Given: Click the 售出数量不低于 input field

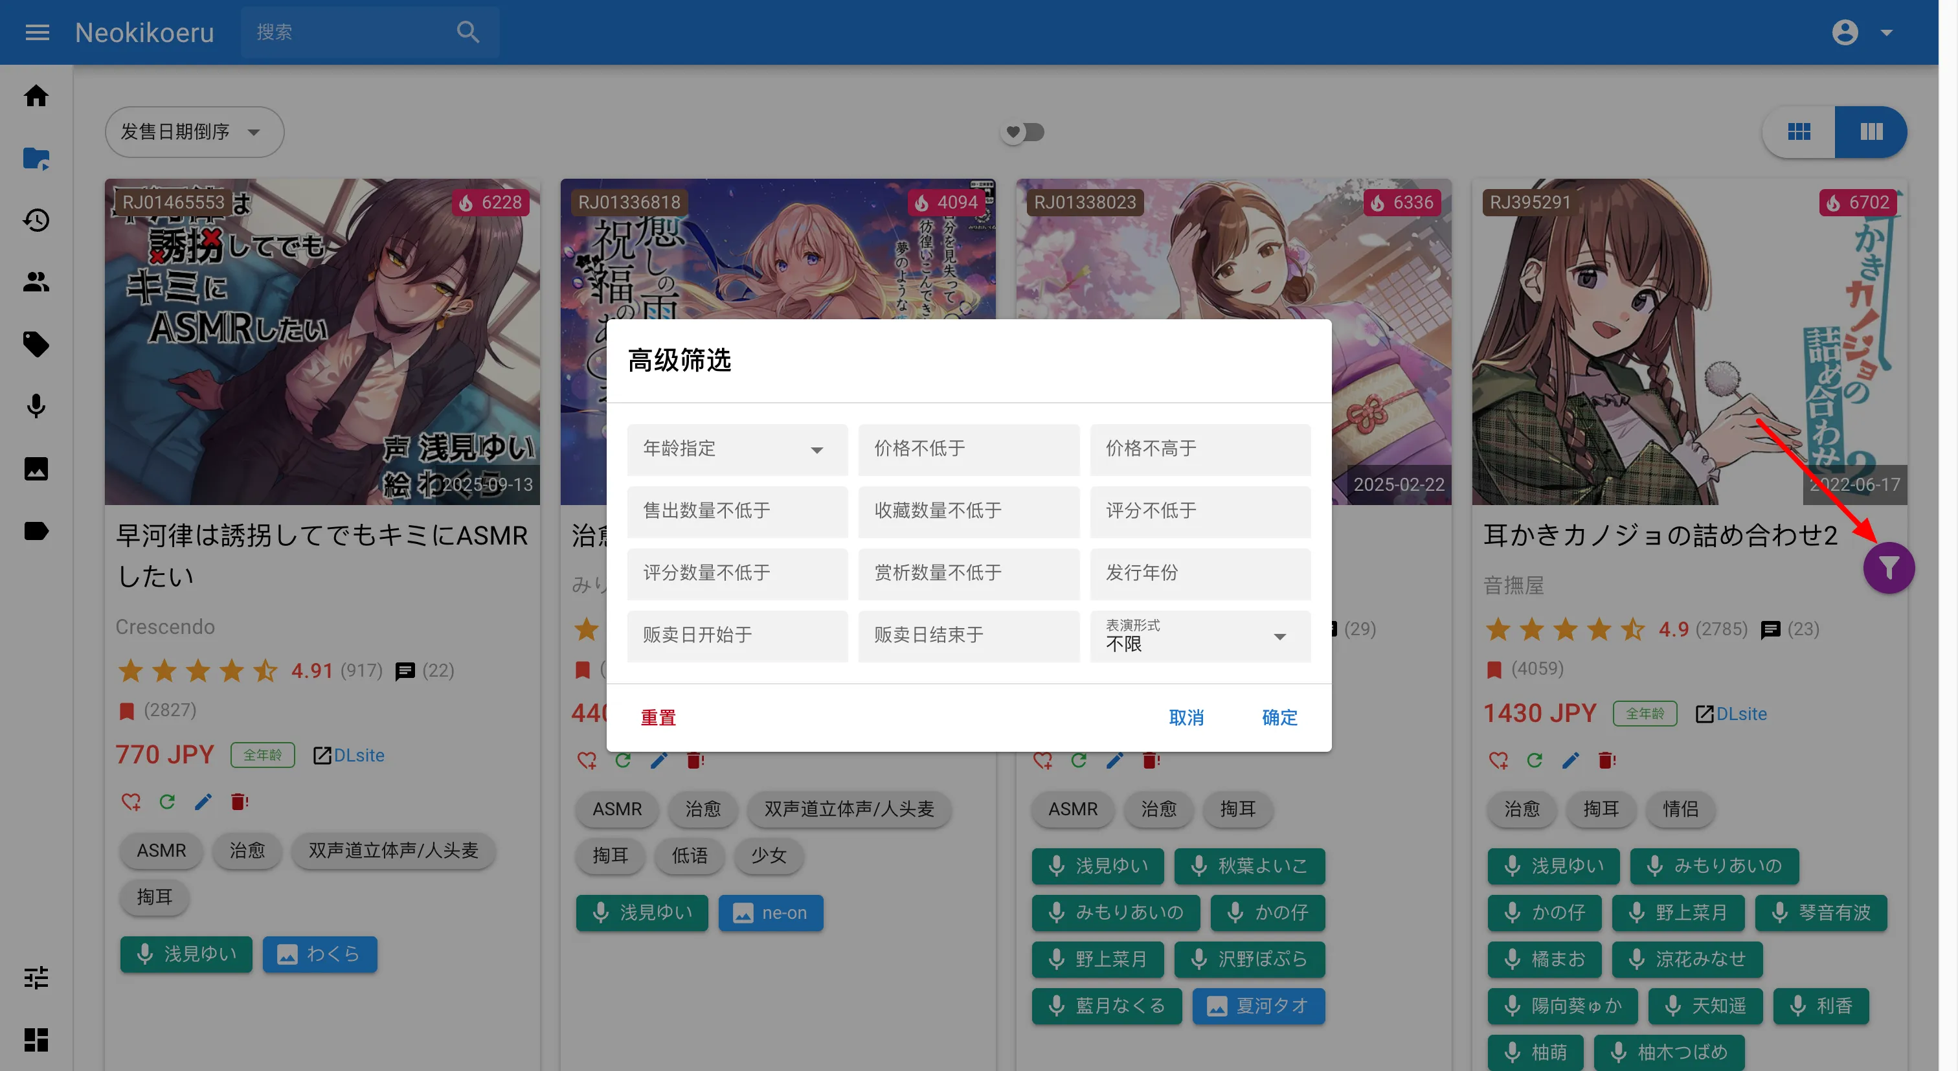Looking at the screenshot, I should [x=737, y=512].
